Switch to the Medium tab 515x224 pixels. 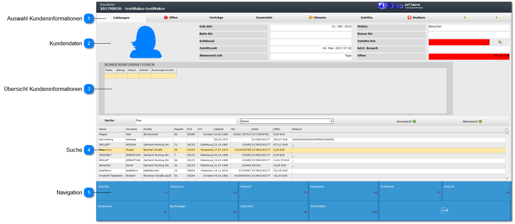[x=416, y=18]
